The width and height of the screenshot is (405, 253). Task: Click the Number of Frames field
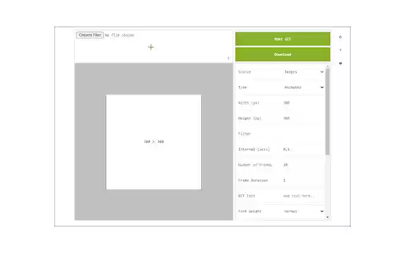point(304,164)
